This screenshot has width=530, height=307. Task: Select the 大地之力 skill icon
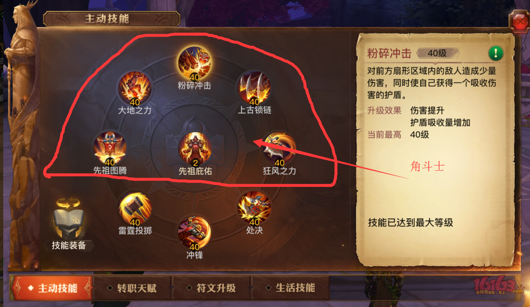pyautogui.click(x=135, y=88)
